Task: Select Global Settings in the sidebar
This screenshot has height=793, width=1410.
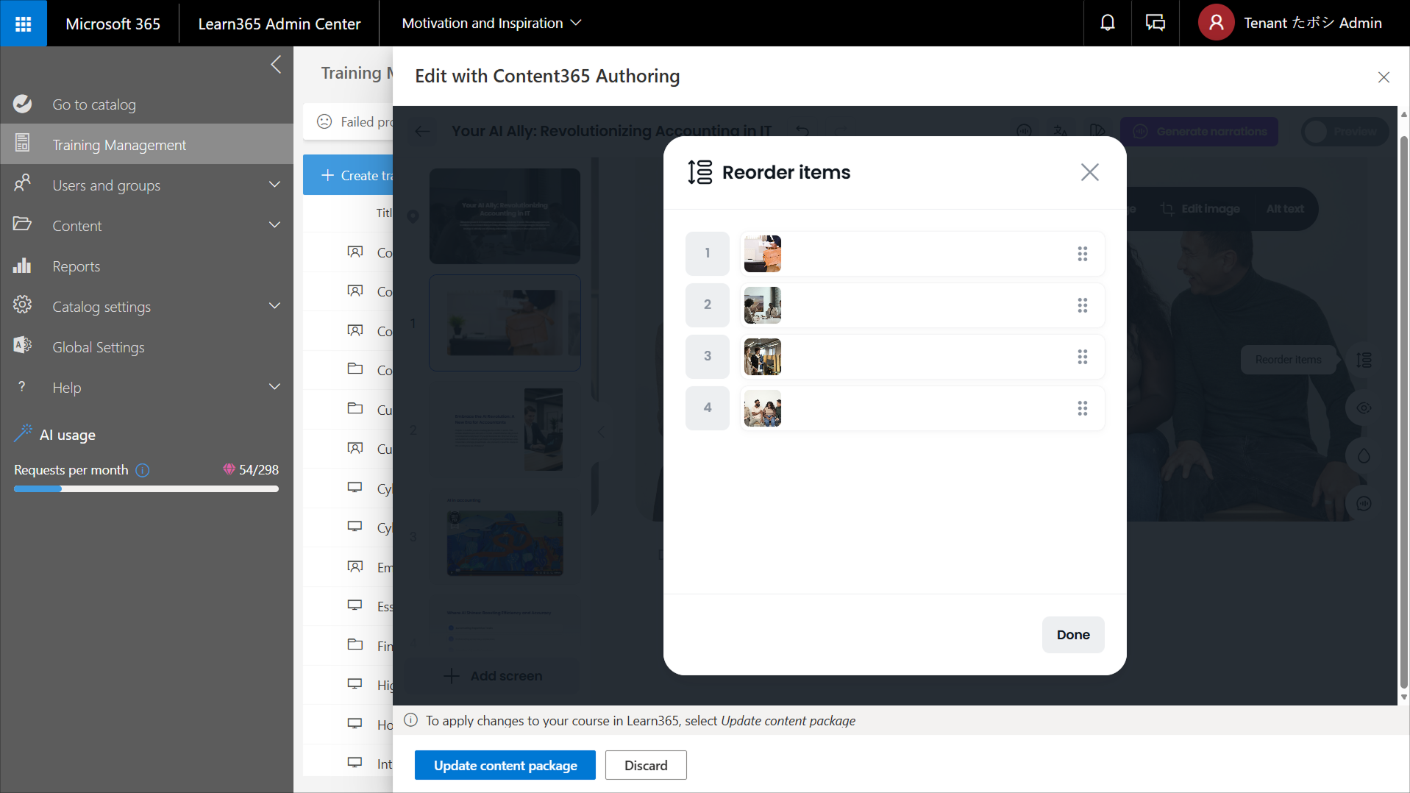Action: click(x=98, y=347)
